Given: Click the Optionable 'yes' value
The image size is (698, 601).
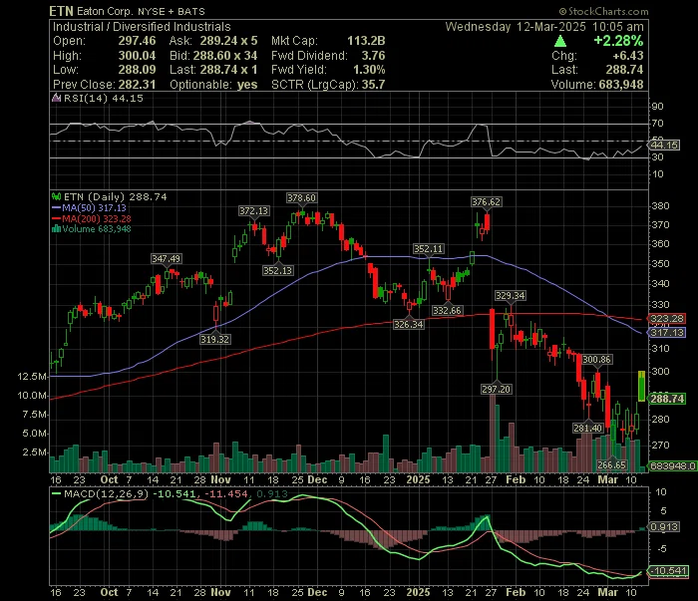Looking at the screenshot, I should pyautogui.click(x=247, y=85).
